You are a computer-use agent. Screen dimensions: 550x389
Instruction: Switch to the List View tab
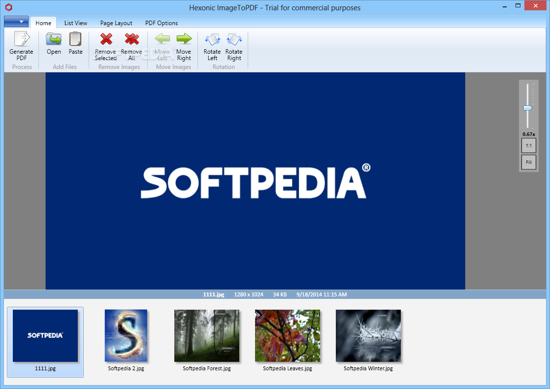click(x=76, y=23)
